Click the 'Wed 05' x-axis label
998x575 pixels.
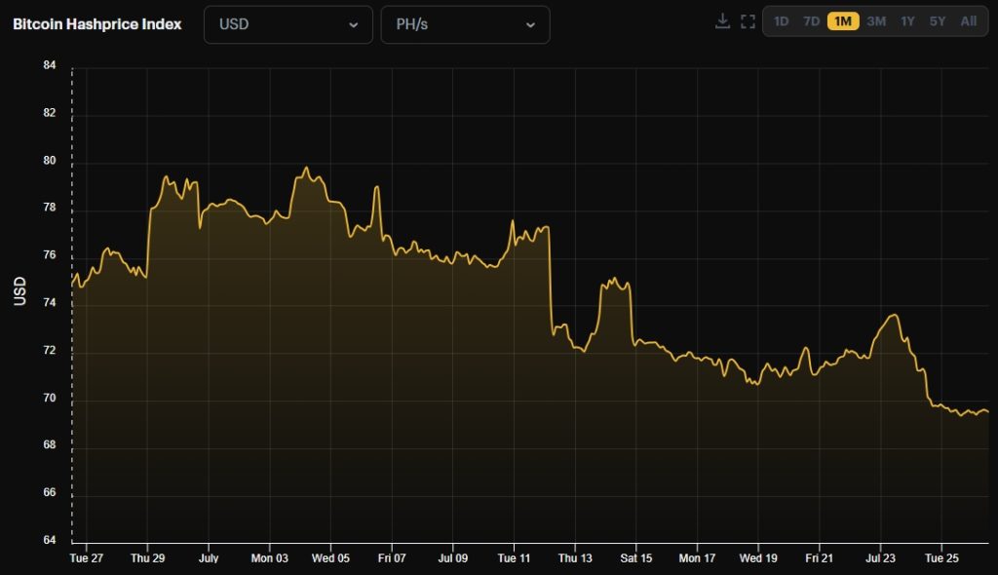tap(331, 558)
